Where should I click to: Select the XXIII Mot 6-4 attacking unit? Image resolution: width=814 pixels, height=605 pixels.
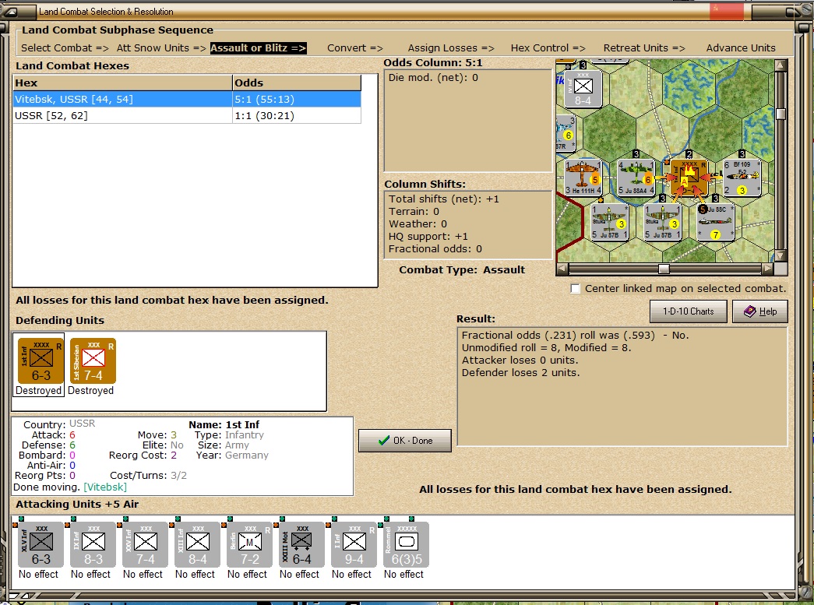click(301, 545)
